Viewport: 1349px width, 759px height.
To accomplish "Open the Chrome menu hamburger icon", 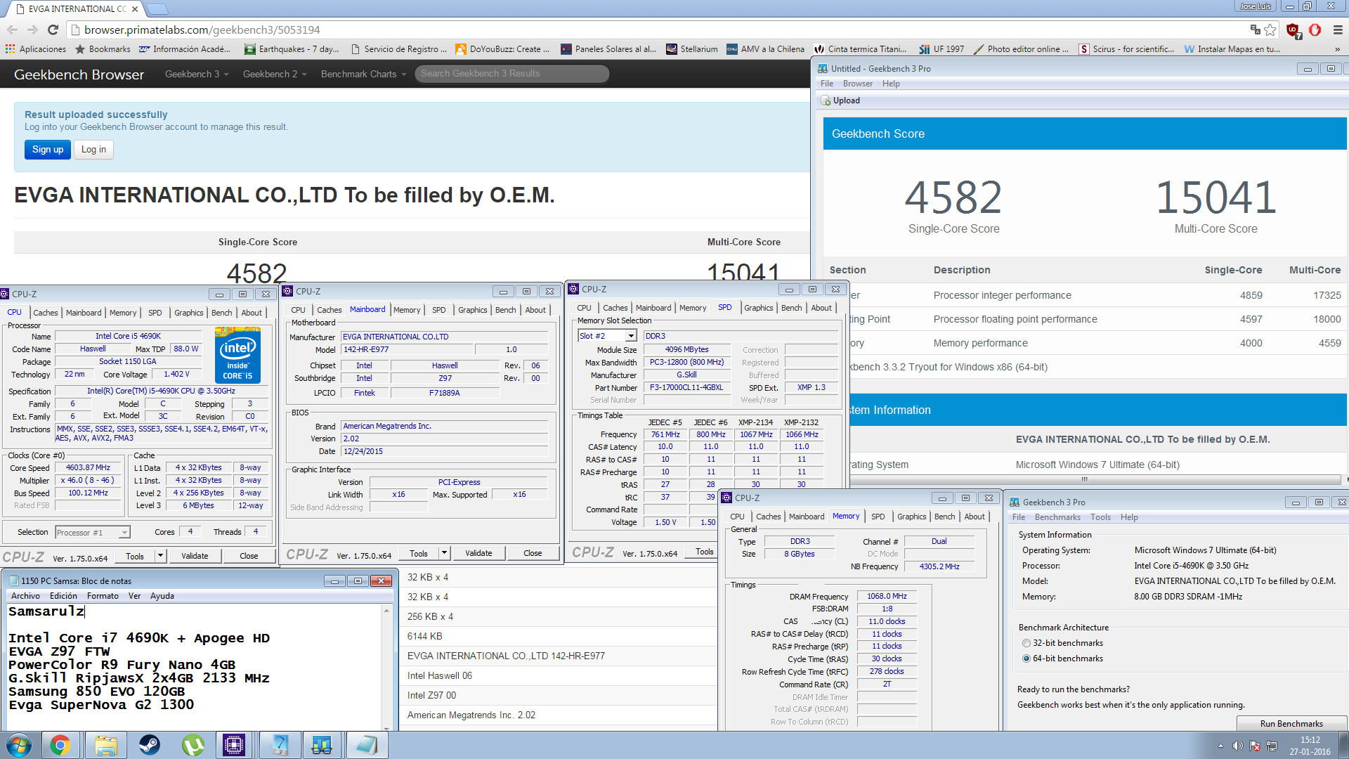I will [1338, 30].
